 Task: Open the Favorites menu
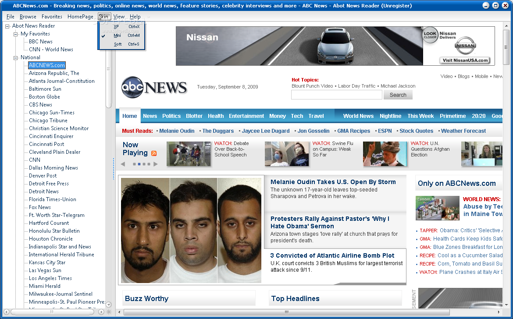(x=52, y=17)
